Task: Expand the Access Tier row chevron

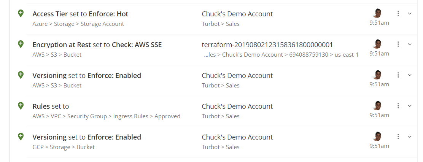Action: 410,13
